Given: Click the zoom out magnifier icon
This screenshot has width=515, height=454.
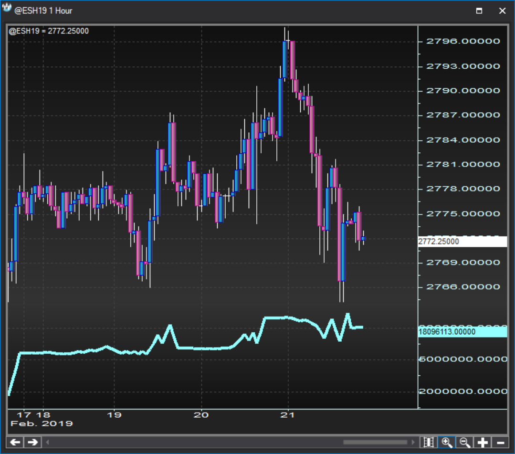Looking at the screenshot, I should click(x=465, y=442).
